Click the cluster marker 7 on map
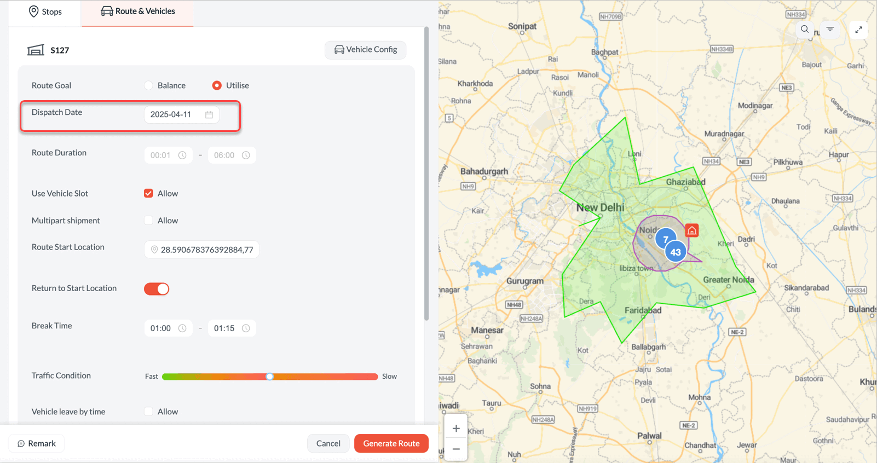 click(665, 239)
